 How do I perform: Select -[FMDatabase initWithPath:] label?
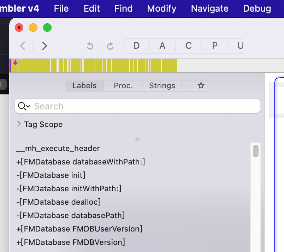tap(69, 188)
